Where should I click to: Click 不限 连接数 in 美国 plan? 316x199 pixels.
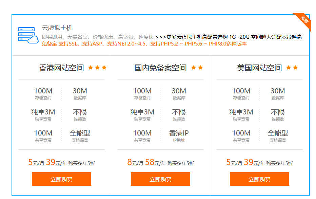(278, 115)
